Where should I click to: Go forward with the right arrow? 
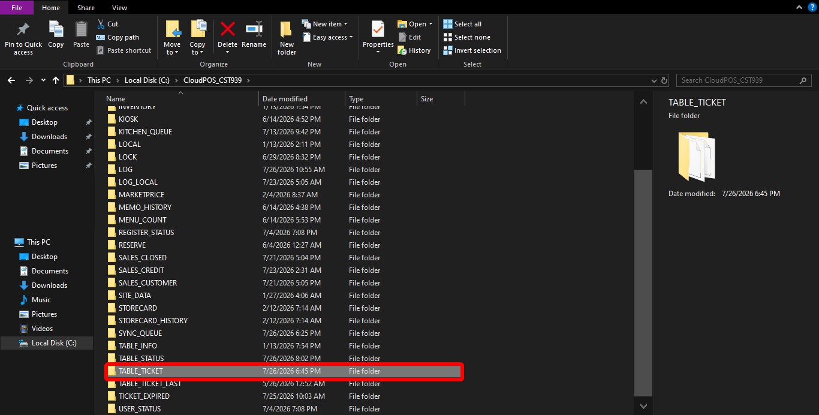(29, 80)
